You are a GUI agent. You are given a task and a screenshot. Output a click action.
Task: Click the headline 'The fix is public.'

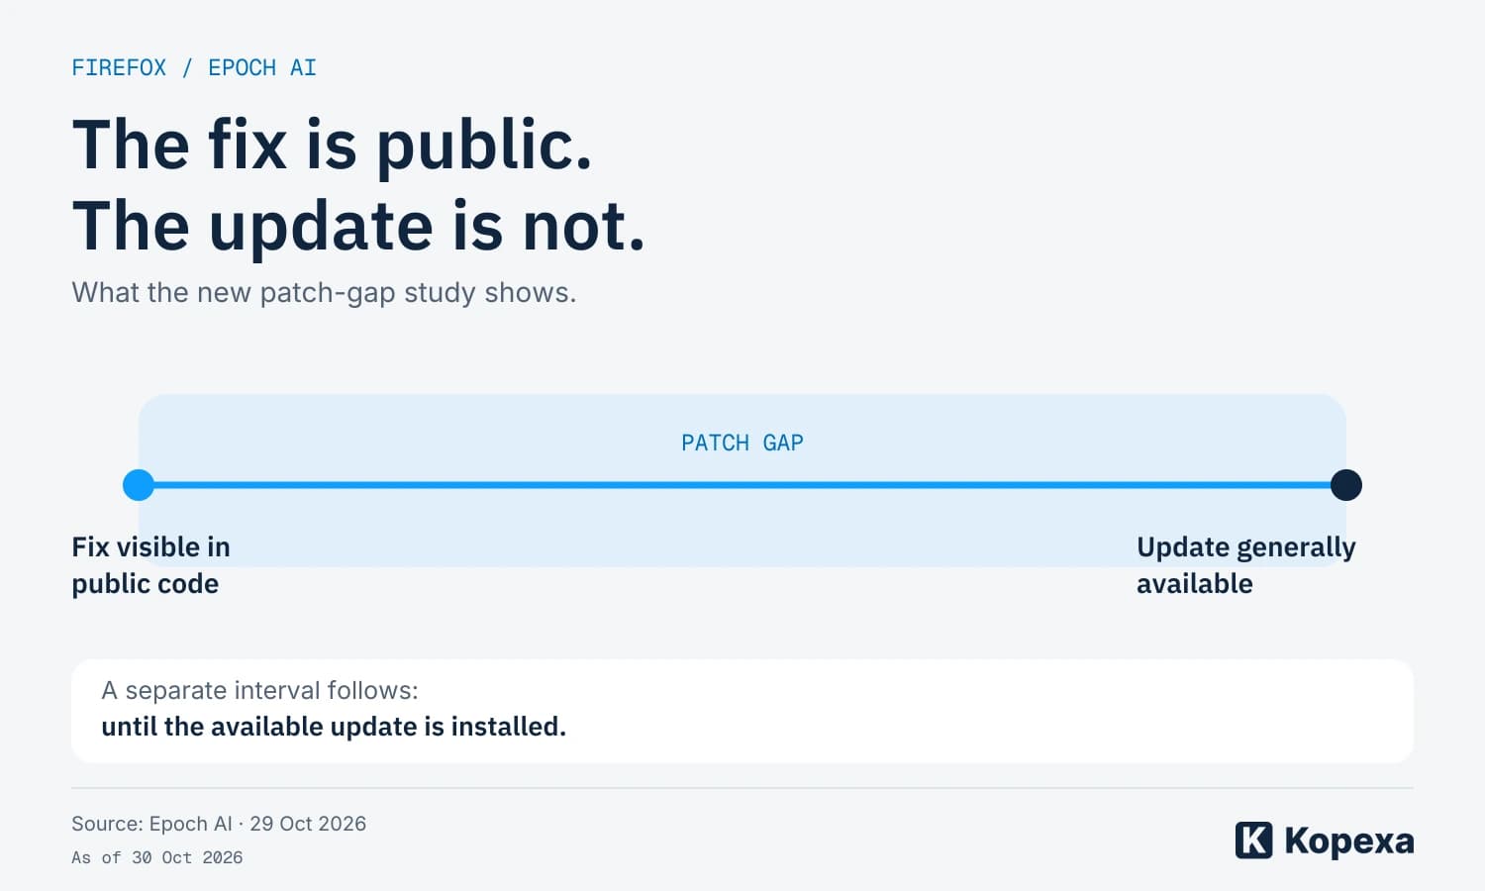(333, 145)
